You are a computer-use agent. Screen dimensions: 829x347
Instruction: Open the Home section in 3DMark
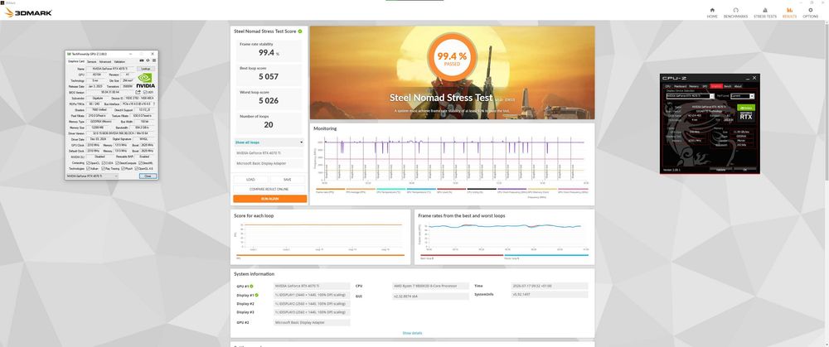click(712, 12)
